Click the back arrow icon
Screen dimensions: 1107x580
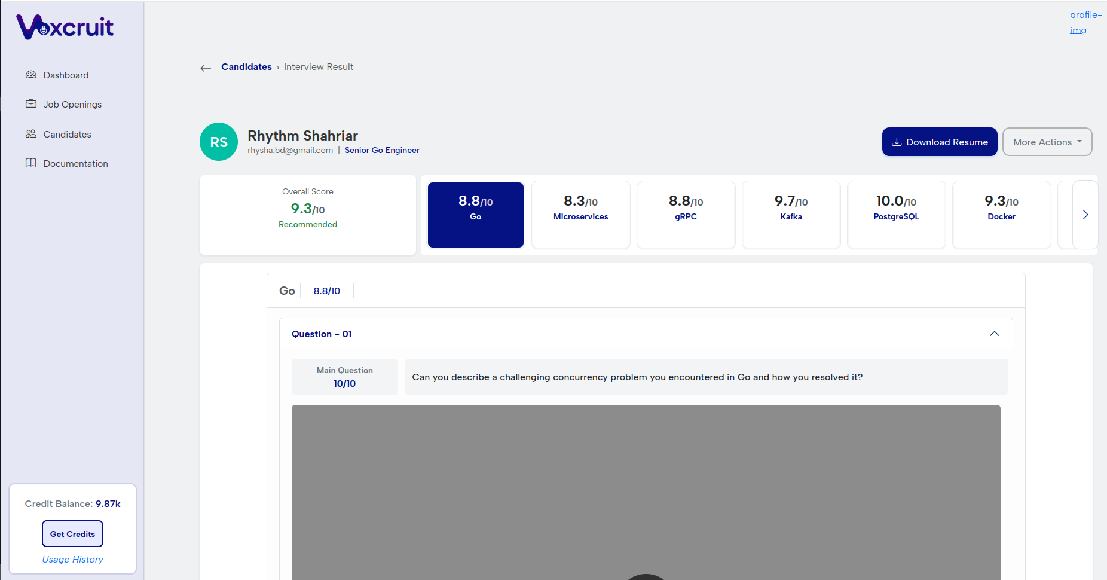click(206, 68)
